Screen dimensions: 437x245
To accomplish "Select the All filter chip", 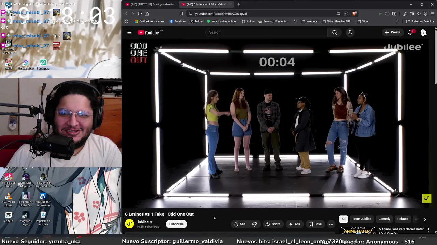I will coord(343,219).
